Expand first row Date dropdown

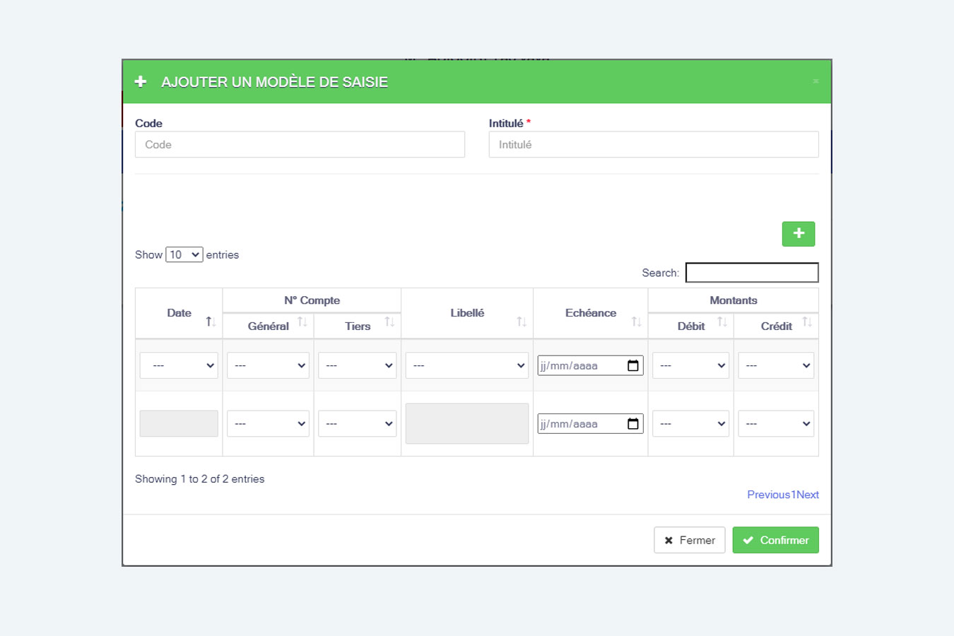tap(179, 365)
